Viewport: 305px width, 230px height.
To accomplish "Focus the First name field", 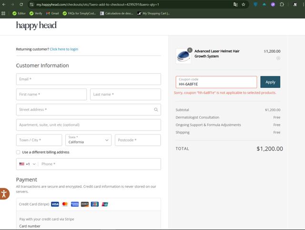I will (x=51, y=94).
